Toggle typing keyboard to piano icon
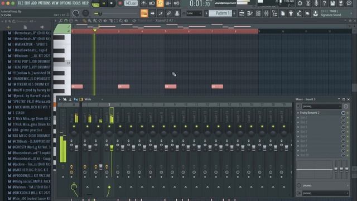357x201 pixels. click(x=144, y=13)
